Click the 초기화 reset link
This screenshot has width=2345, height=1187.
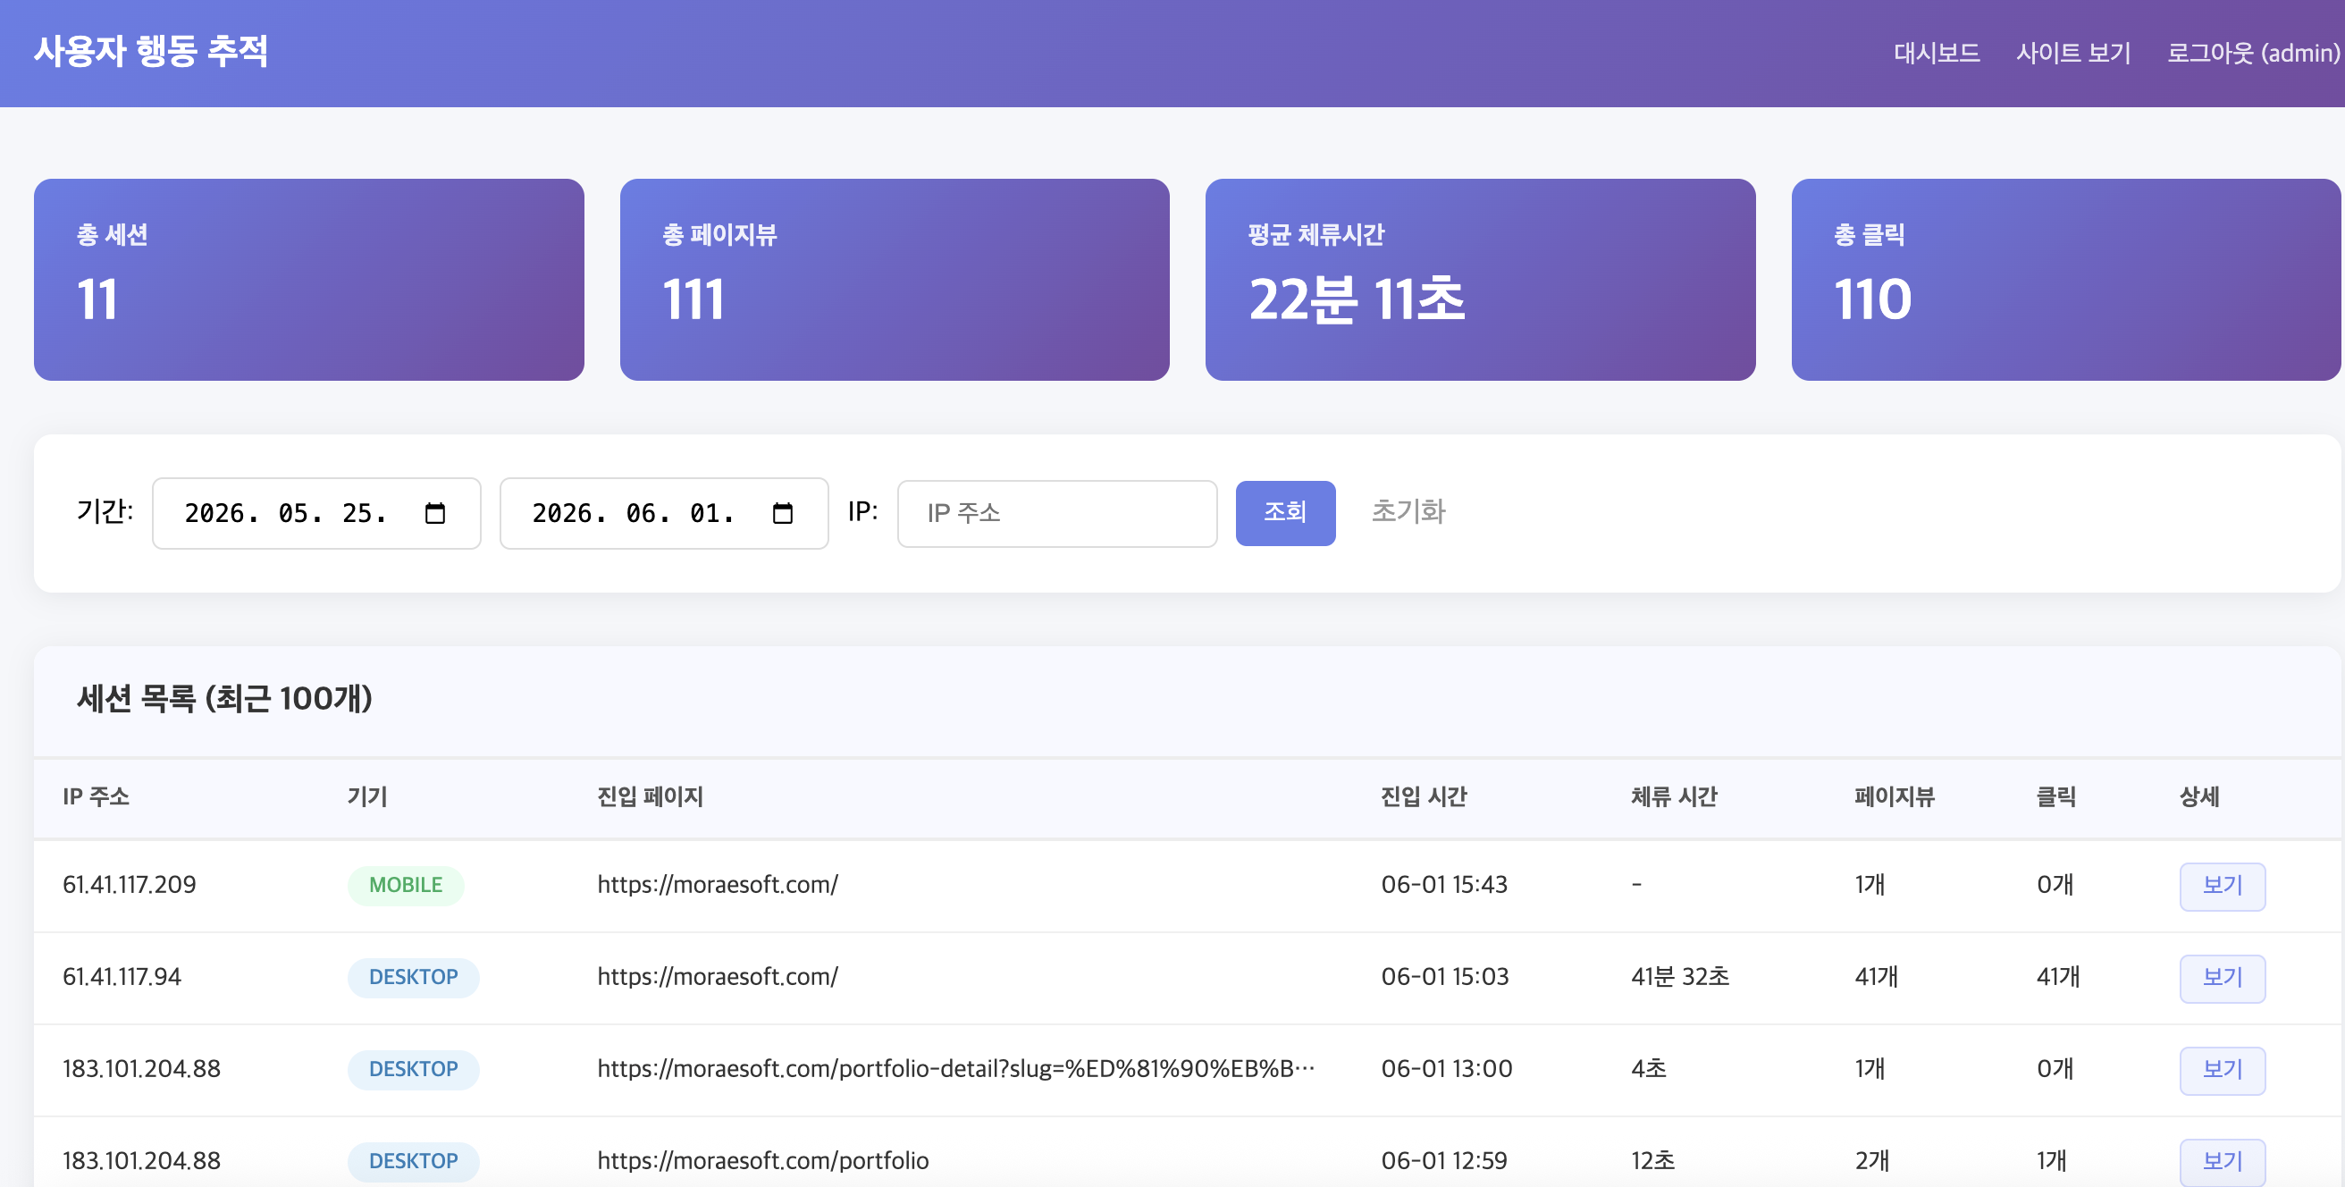1408,511
